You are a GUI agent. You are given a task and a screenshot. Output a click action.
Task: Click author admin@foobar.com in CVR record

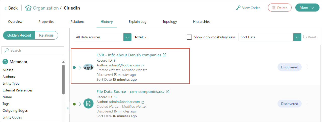124,65
